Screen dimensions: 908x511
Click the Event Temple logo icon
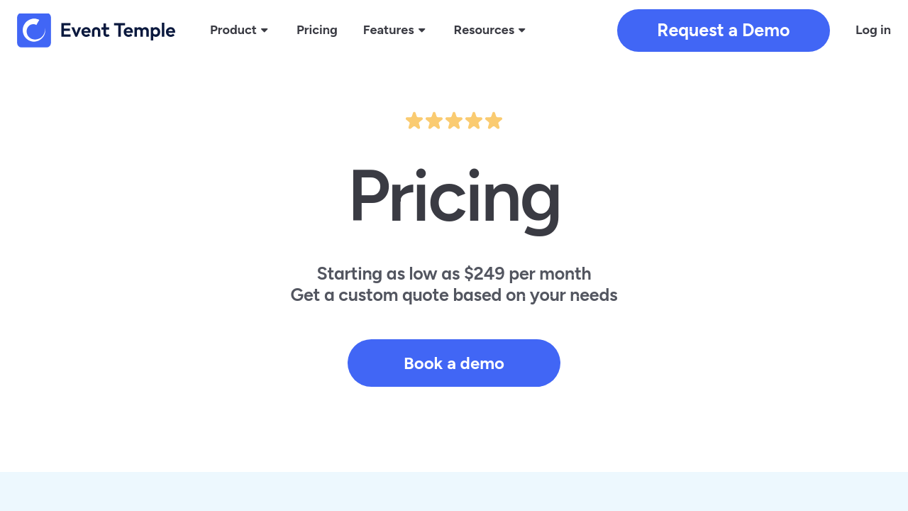pos(34,31)
